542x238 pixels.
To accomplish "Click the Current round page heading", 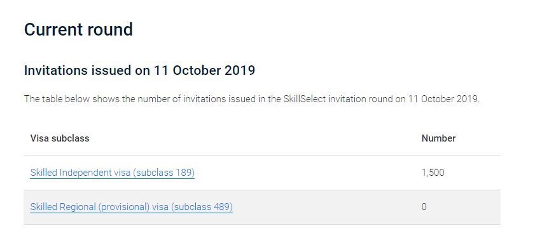I will tap(78, 29).
